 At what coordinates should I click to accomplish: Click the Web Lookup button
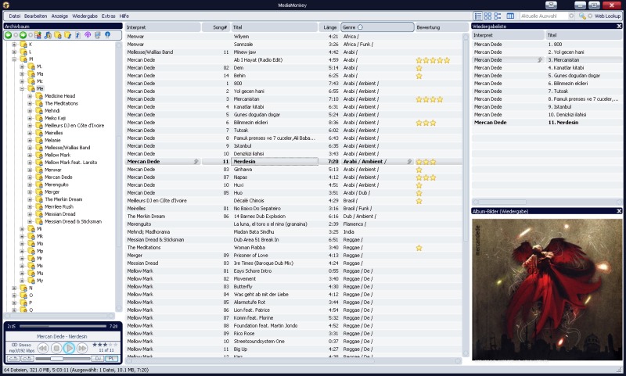pos(608,16)
